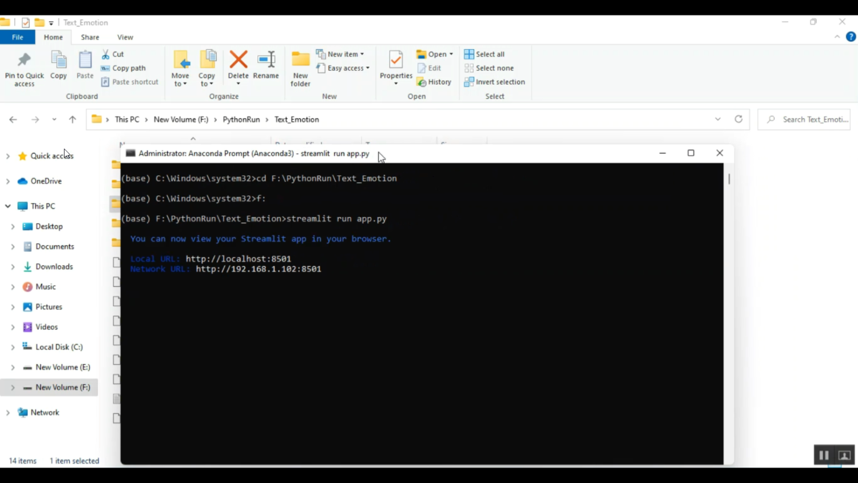Expand the Quick access tree node
Screen dimensions: 858x483
pos(8,156)
